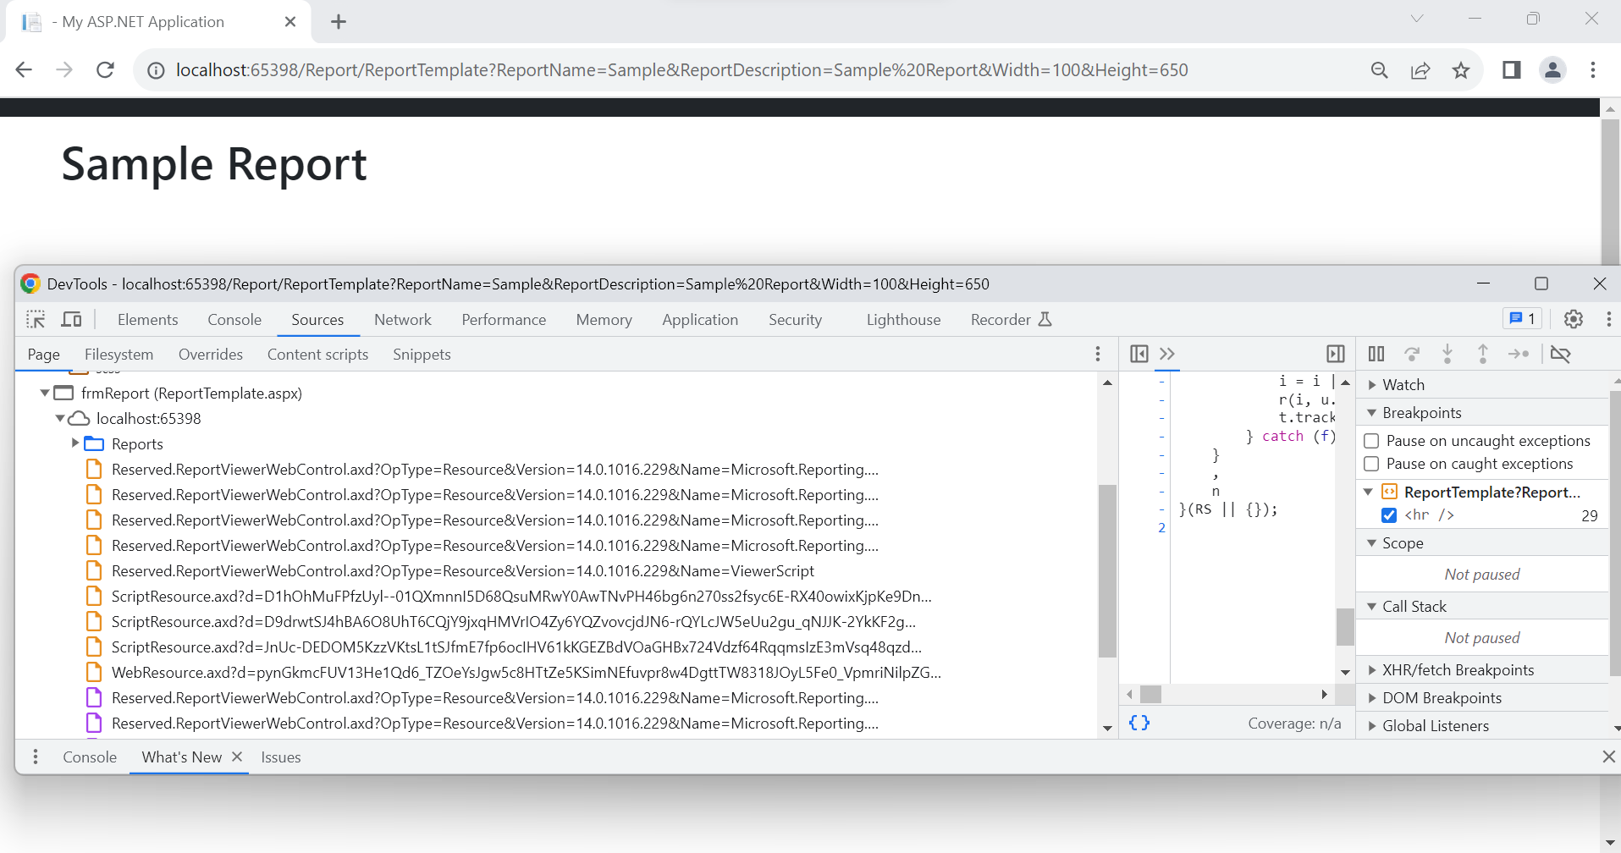Open Chrome side panel icon

pos(1512,69)
